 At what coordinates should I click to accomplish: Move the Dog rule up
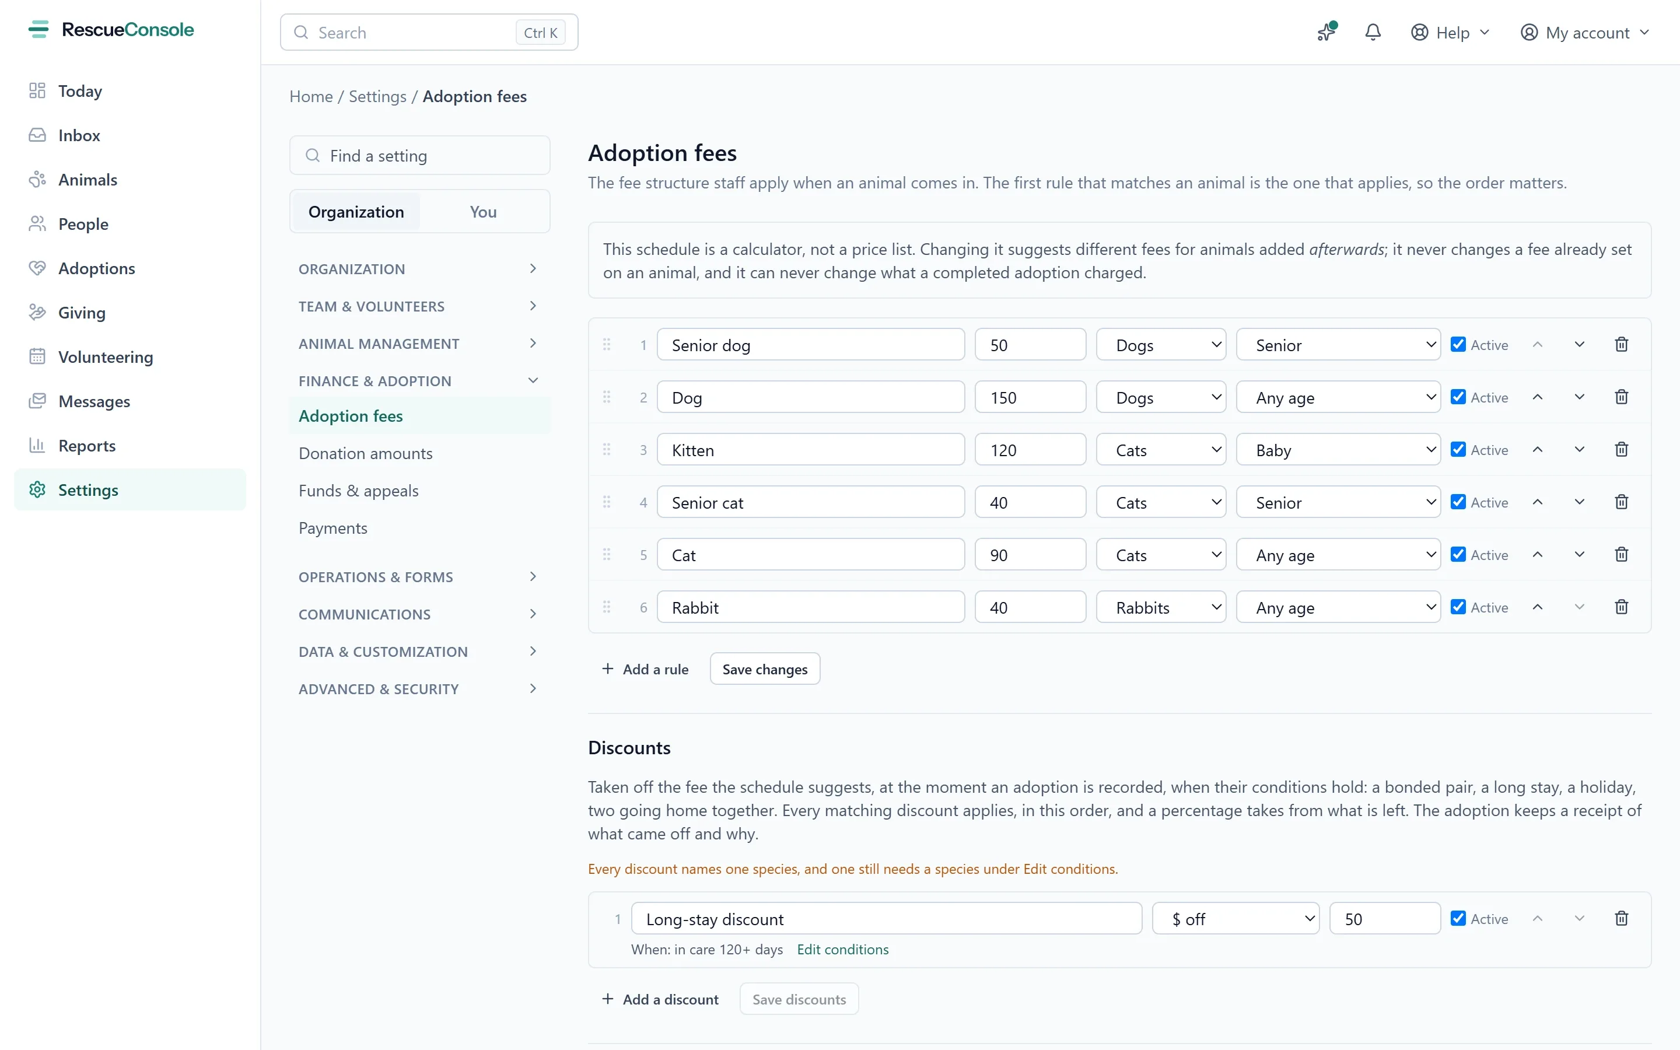1538,397
